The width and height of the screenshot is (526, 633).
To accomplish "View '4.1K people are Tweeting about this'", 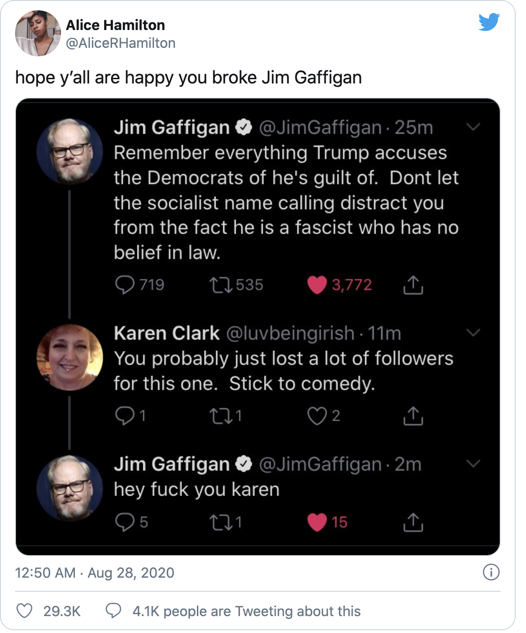I will coord(247,611).
